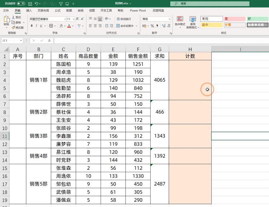Open the 文件 tab
269x207 pixels.
tap(6, 10)
